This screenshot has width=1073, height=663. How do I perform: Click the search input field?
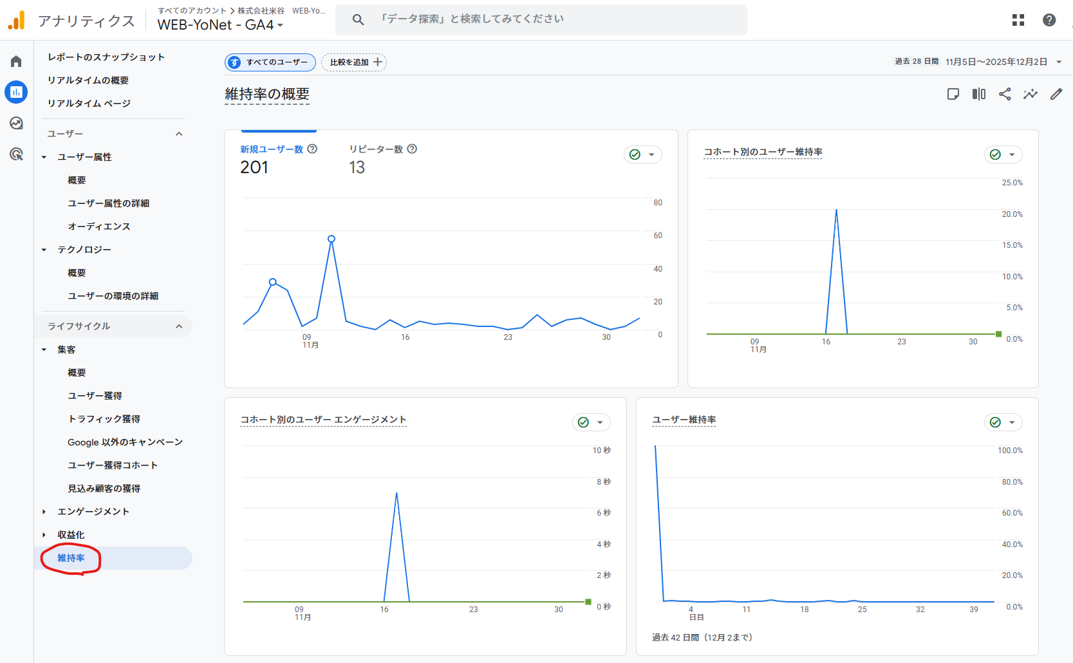(541, 19)
